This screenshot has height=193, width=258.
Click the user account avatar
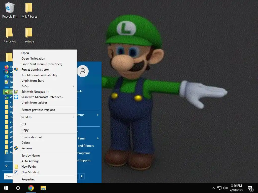point(83,71)
